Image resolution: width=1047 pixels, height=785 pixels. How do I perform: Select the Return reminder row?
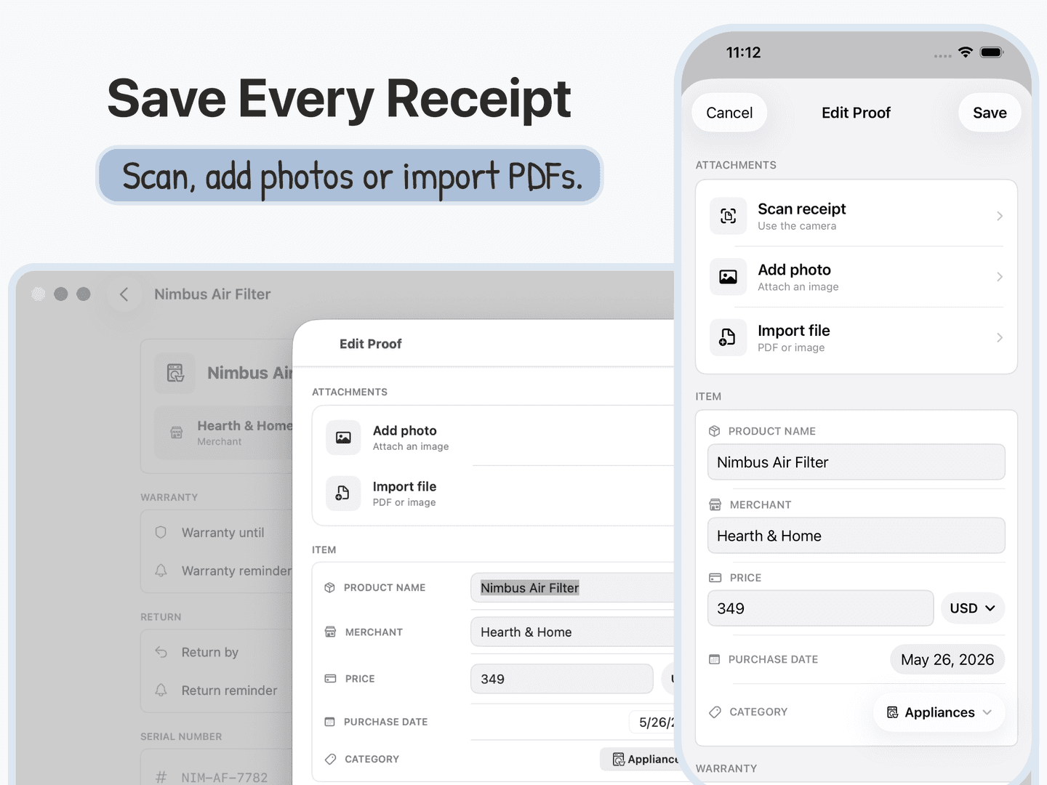(x=217, y=691)
